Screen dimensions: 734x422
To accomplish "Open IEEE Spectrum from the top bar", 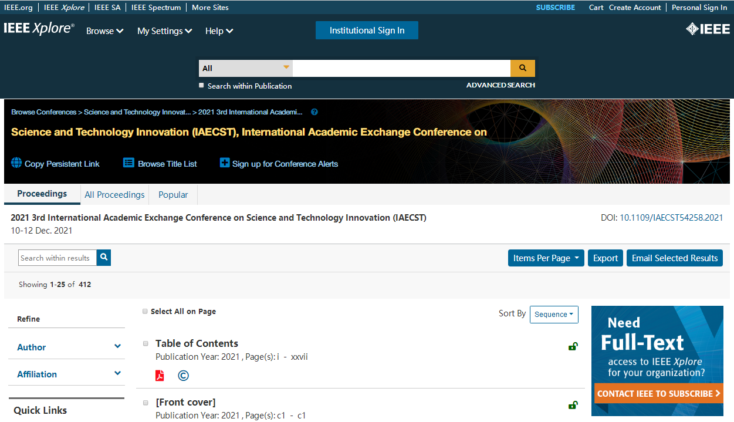I will (x=156, y=8).
